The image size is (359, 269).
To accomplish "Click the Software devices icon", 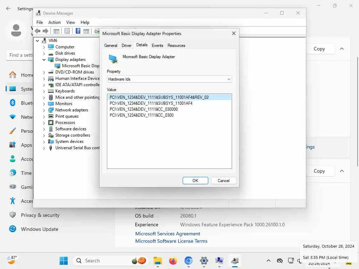I will pos(51,129).
